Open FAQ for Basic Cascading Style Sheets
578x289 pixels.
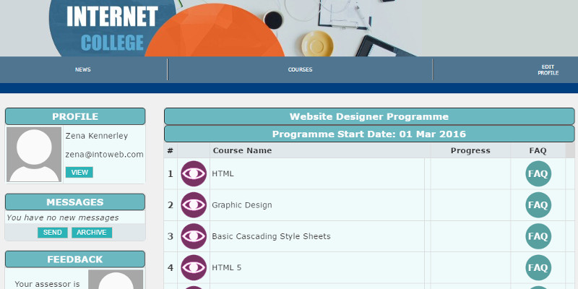[538, 236]
